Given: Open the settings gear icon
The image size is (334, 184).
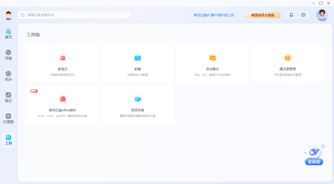Looking at the screenshot, I should pos(303,15).
